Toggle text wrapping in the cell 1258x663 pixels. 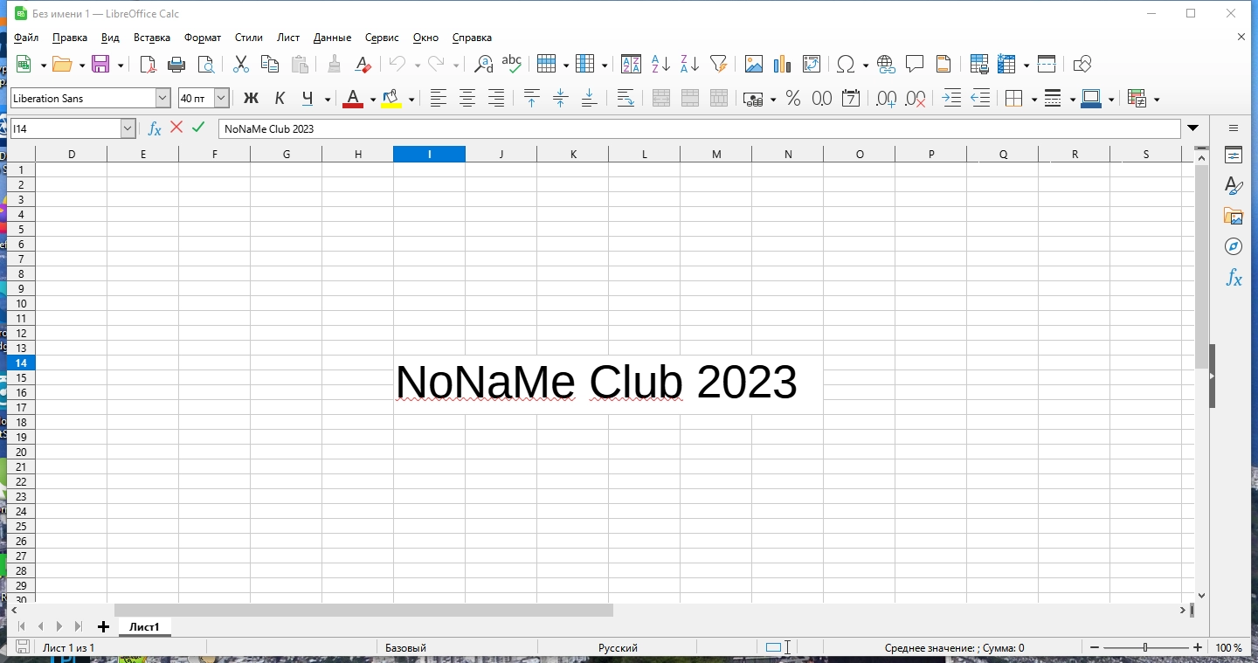tap(626, 99)
